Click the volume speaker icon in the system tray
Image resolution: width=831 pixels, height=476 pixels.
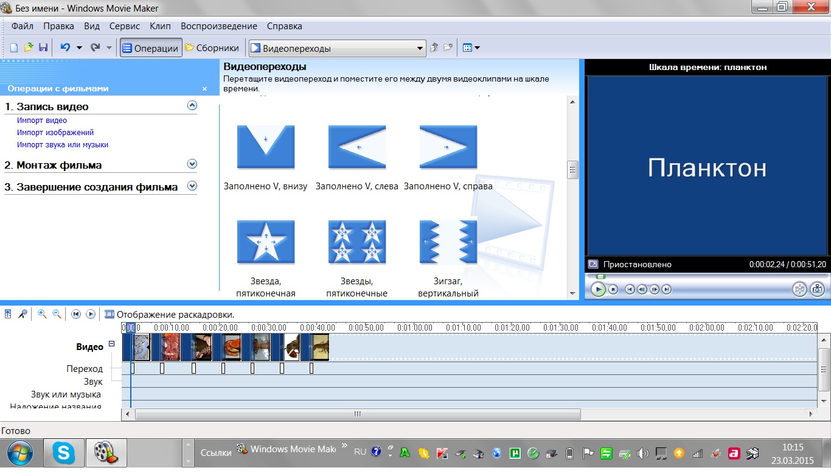(x=642, y=453)
